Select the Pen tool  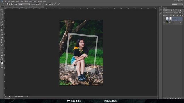2,45
